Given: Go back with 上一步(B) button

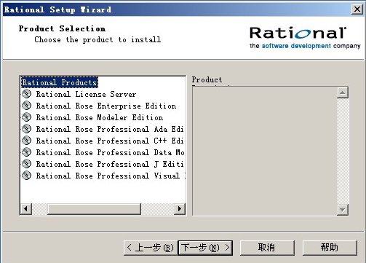Looking at the screenshot, I should (x=151, y=248).
